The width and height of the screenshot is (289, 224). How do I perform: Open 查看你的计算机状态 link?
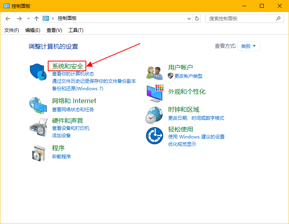click(x=73, y=74)
